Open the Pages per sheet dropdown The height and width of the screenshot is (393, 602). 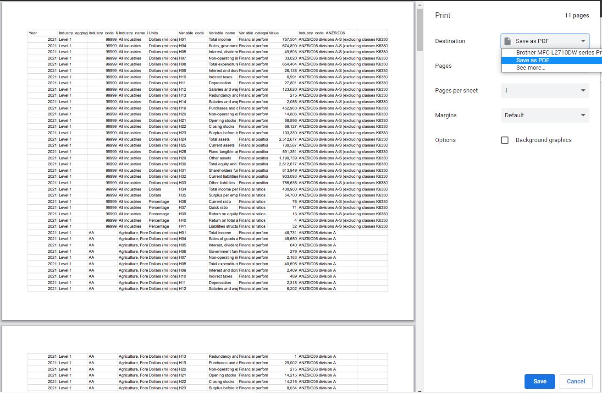[x=545, y=90]
